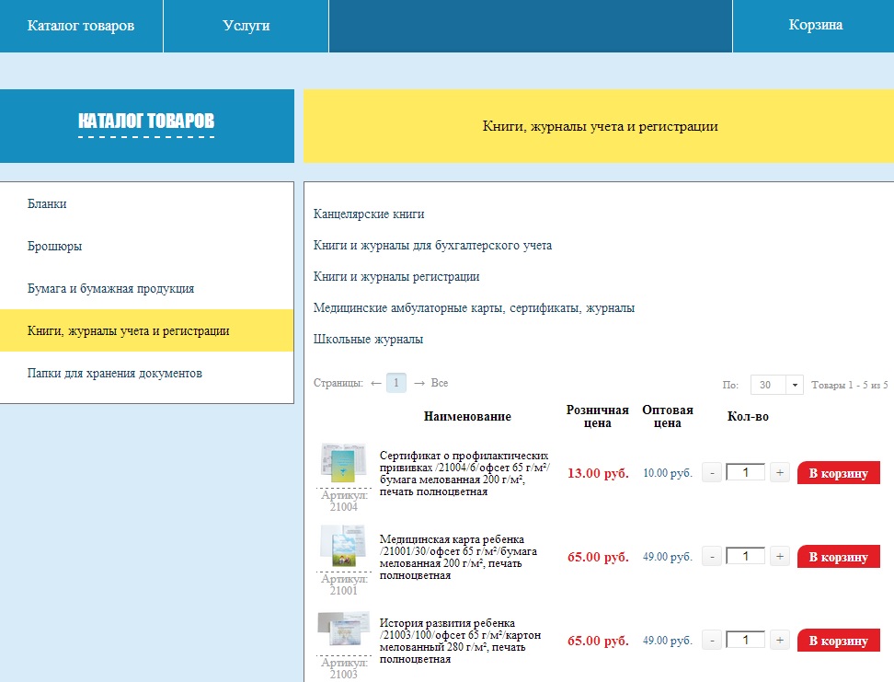
Task: Click the Медицинская карта ребенка thumbnail
Action: [x=343, y=546]
